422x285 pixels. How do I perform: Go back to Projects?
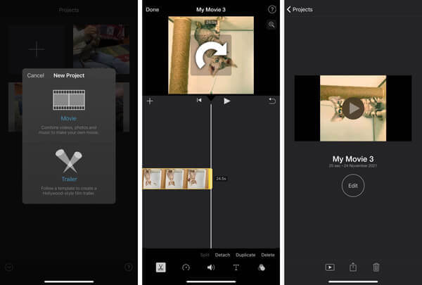click(x=300, y=9)
